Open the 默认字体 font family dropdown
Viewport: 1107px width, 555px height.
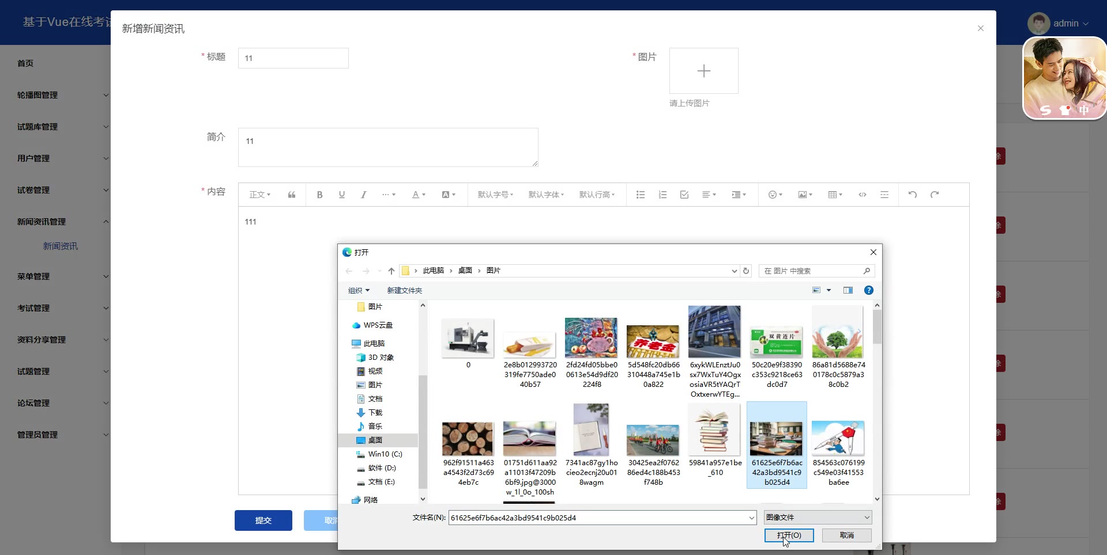(x=546, y=195)
